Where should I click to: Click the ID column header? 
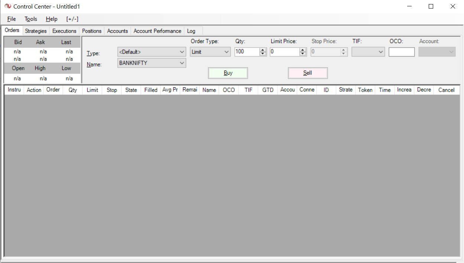point(326,90)
